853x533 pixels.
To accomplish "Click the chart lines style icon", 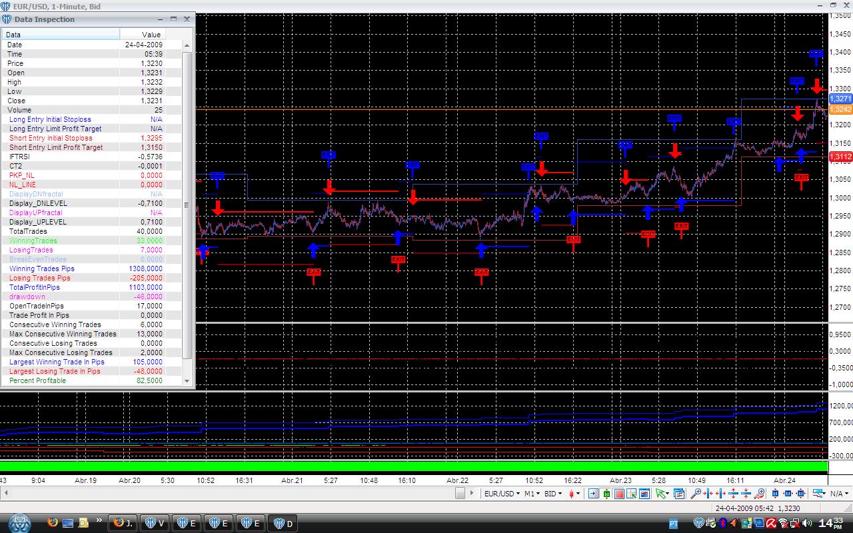I will (x=817, y=494).
